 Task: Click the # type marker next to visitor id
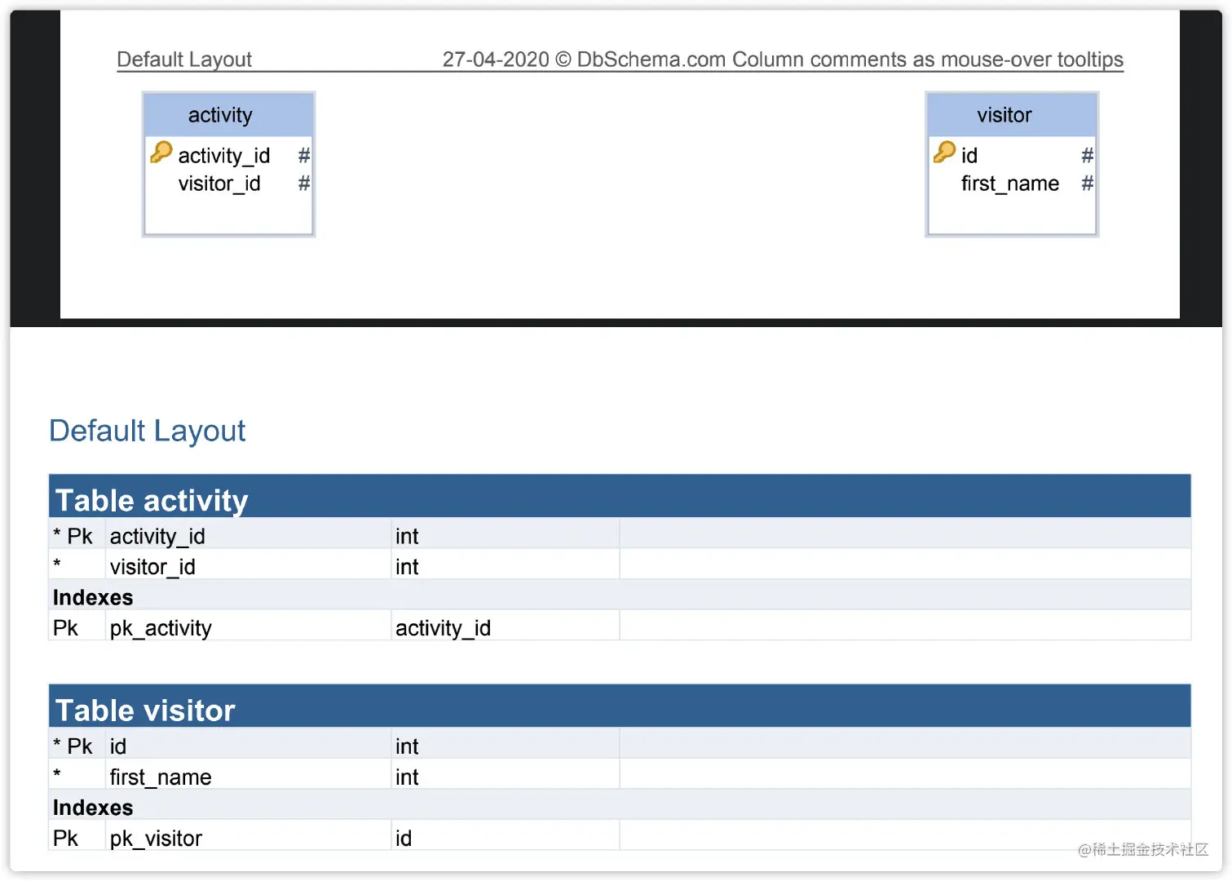coord(1087,155)
